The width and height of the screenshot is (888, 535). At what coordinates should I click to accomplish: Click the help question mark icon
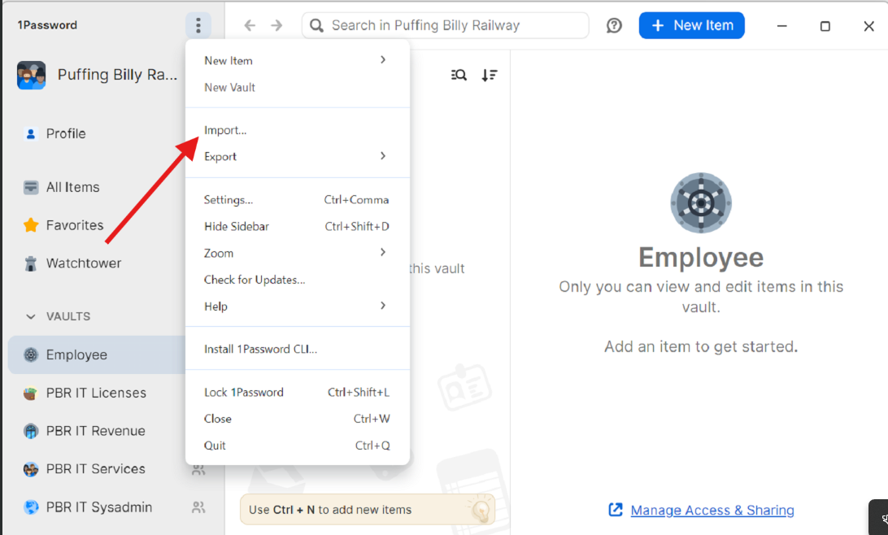coord(614,25)
